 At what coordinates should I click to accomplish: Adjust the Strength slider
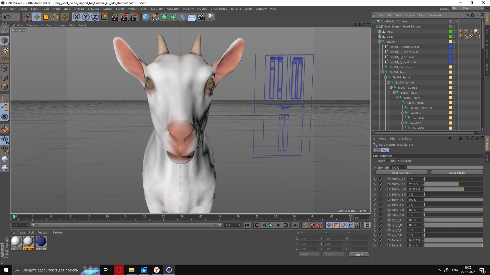(445, 167)
